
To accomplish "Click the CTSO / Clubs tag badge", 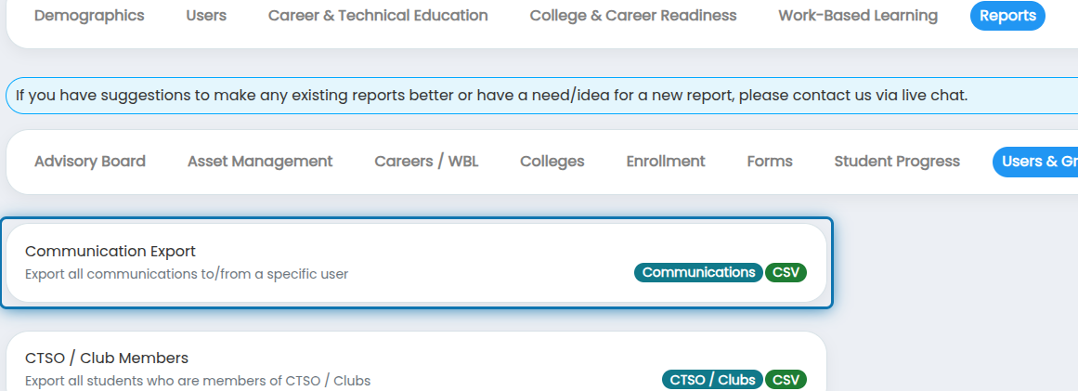I will click(x=712, y=379).
